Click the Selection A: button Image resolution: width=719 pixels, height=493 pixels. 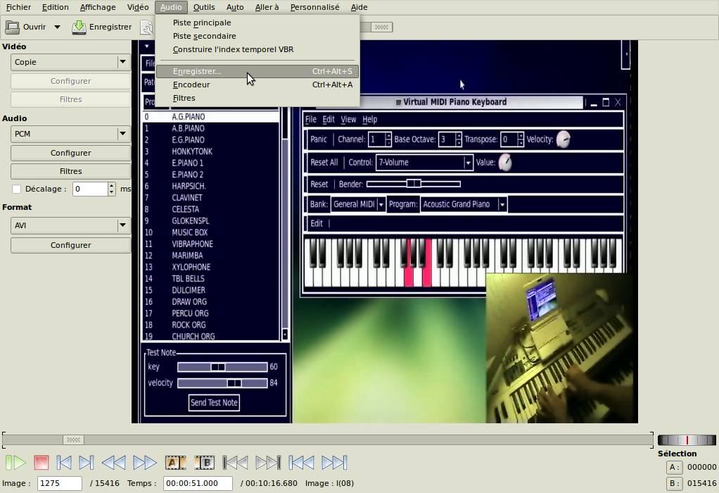click(674, 468)
